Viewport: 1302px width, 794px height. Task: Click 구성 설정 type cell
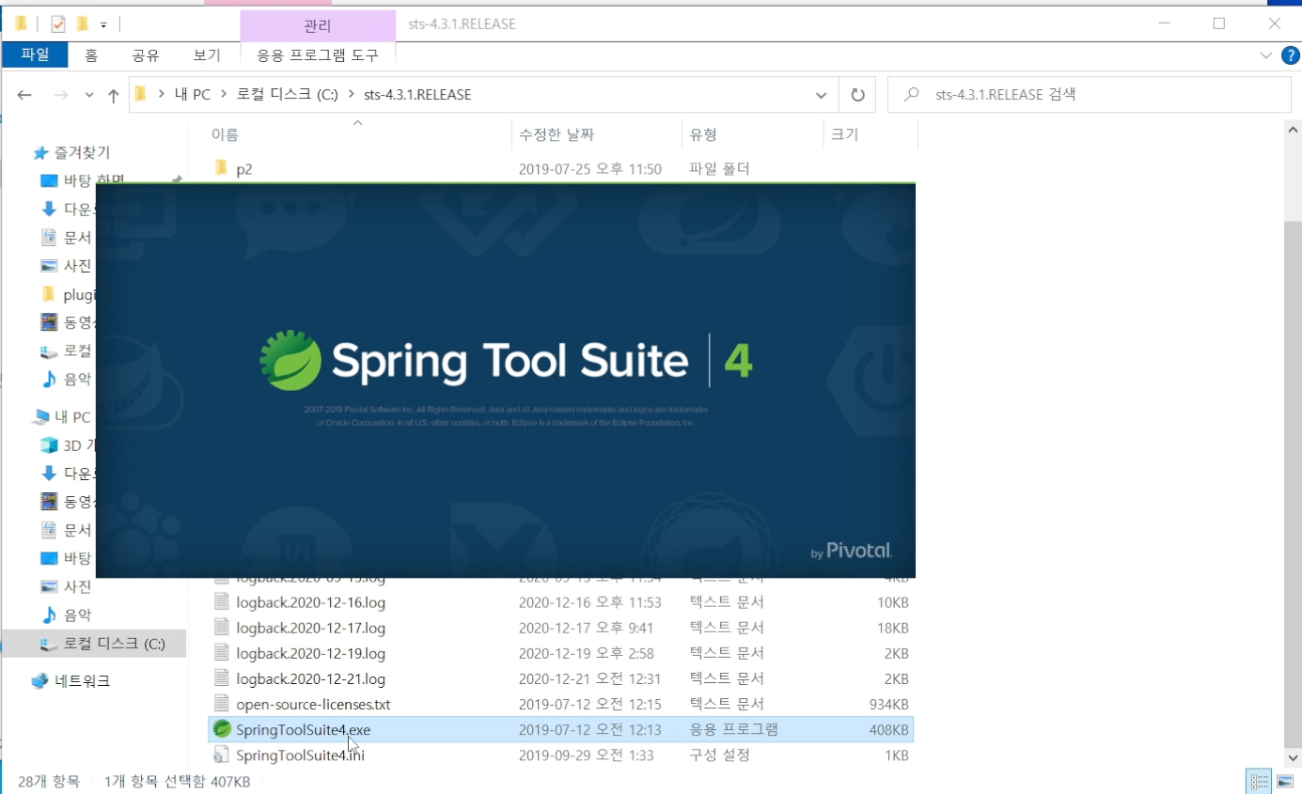pyautogui.click(x=720, y=755)
